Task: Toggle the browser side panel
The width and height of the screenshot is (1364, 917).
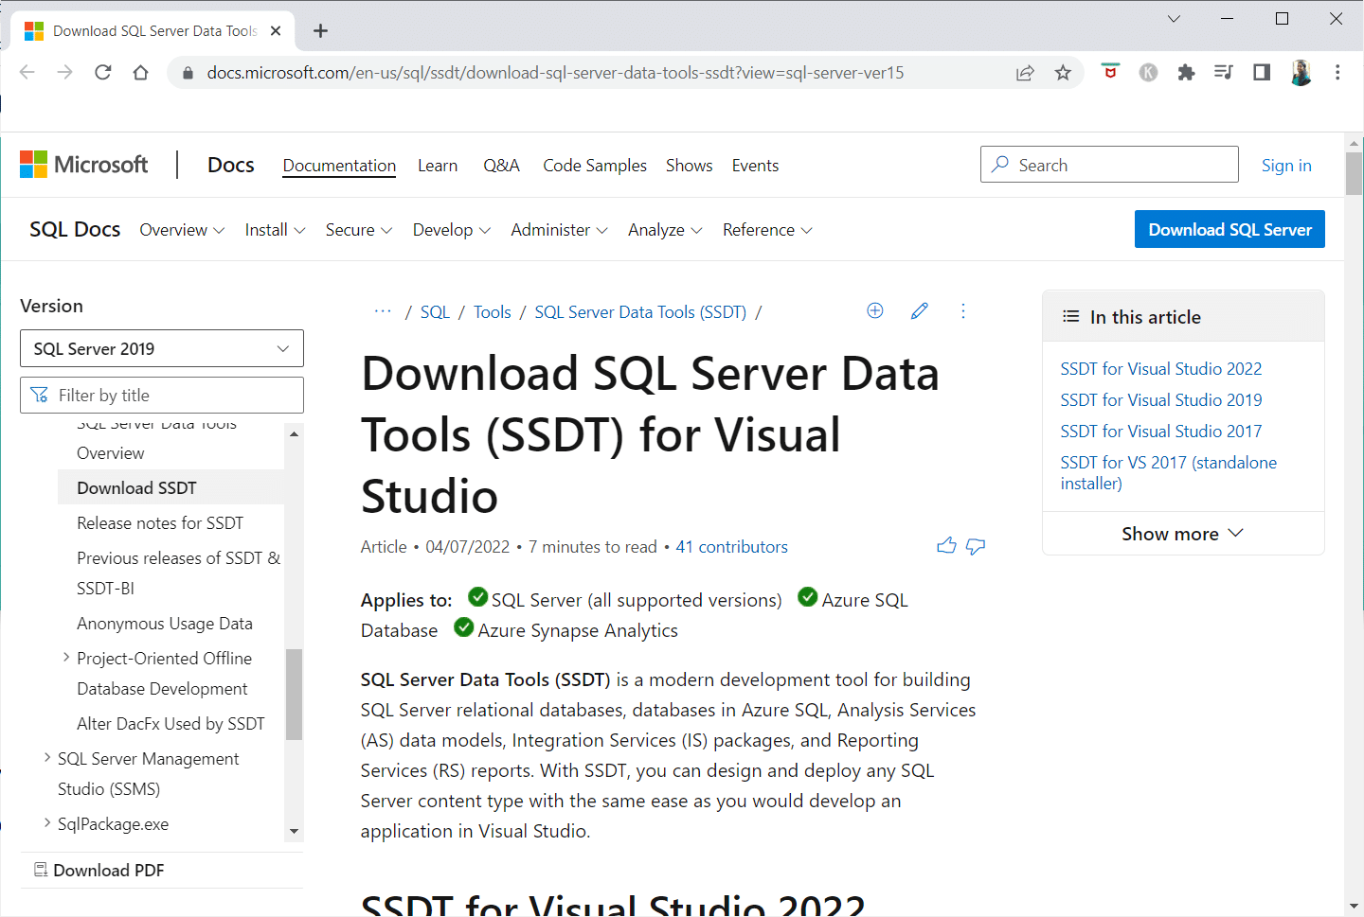Action: pyautogui.click(x=1262, y=72)
